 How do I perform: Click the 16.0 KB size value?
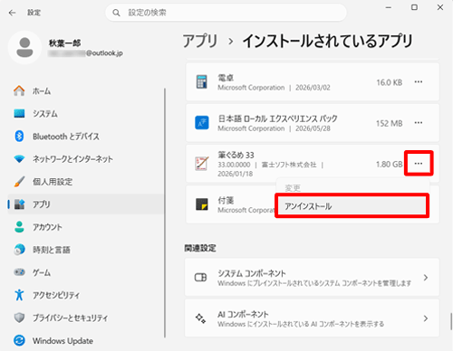389,82
